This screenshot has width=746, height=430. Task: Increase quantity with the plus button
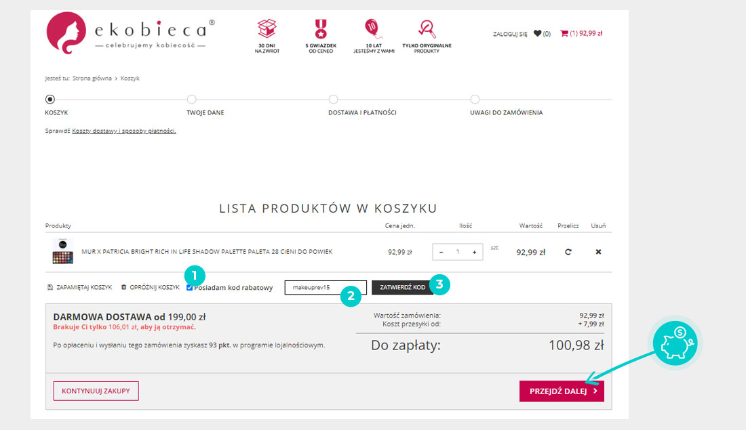[x=474, y=252]
